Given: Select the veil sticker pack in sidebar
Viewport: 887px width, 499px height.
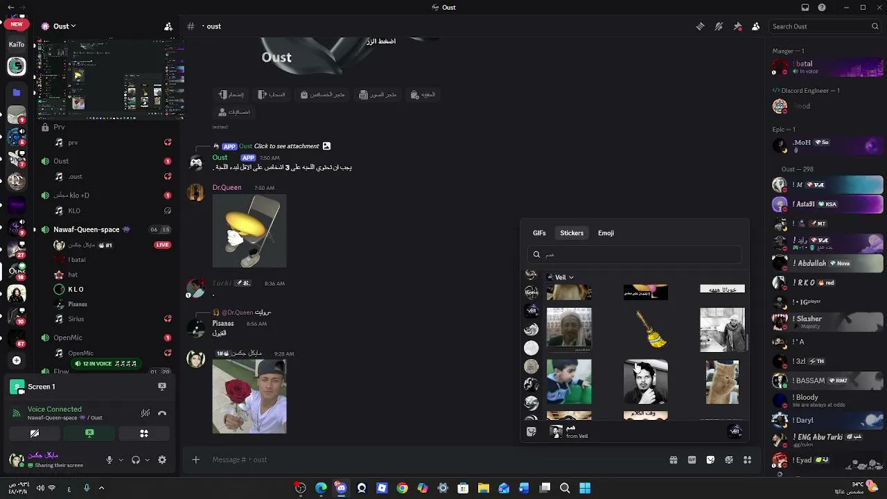Looking at the screenshot, I should click(x=532, y=310).
